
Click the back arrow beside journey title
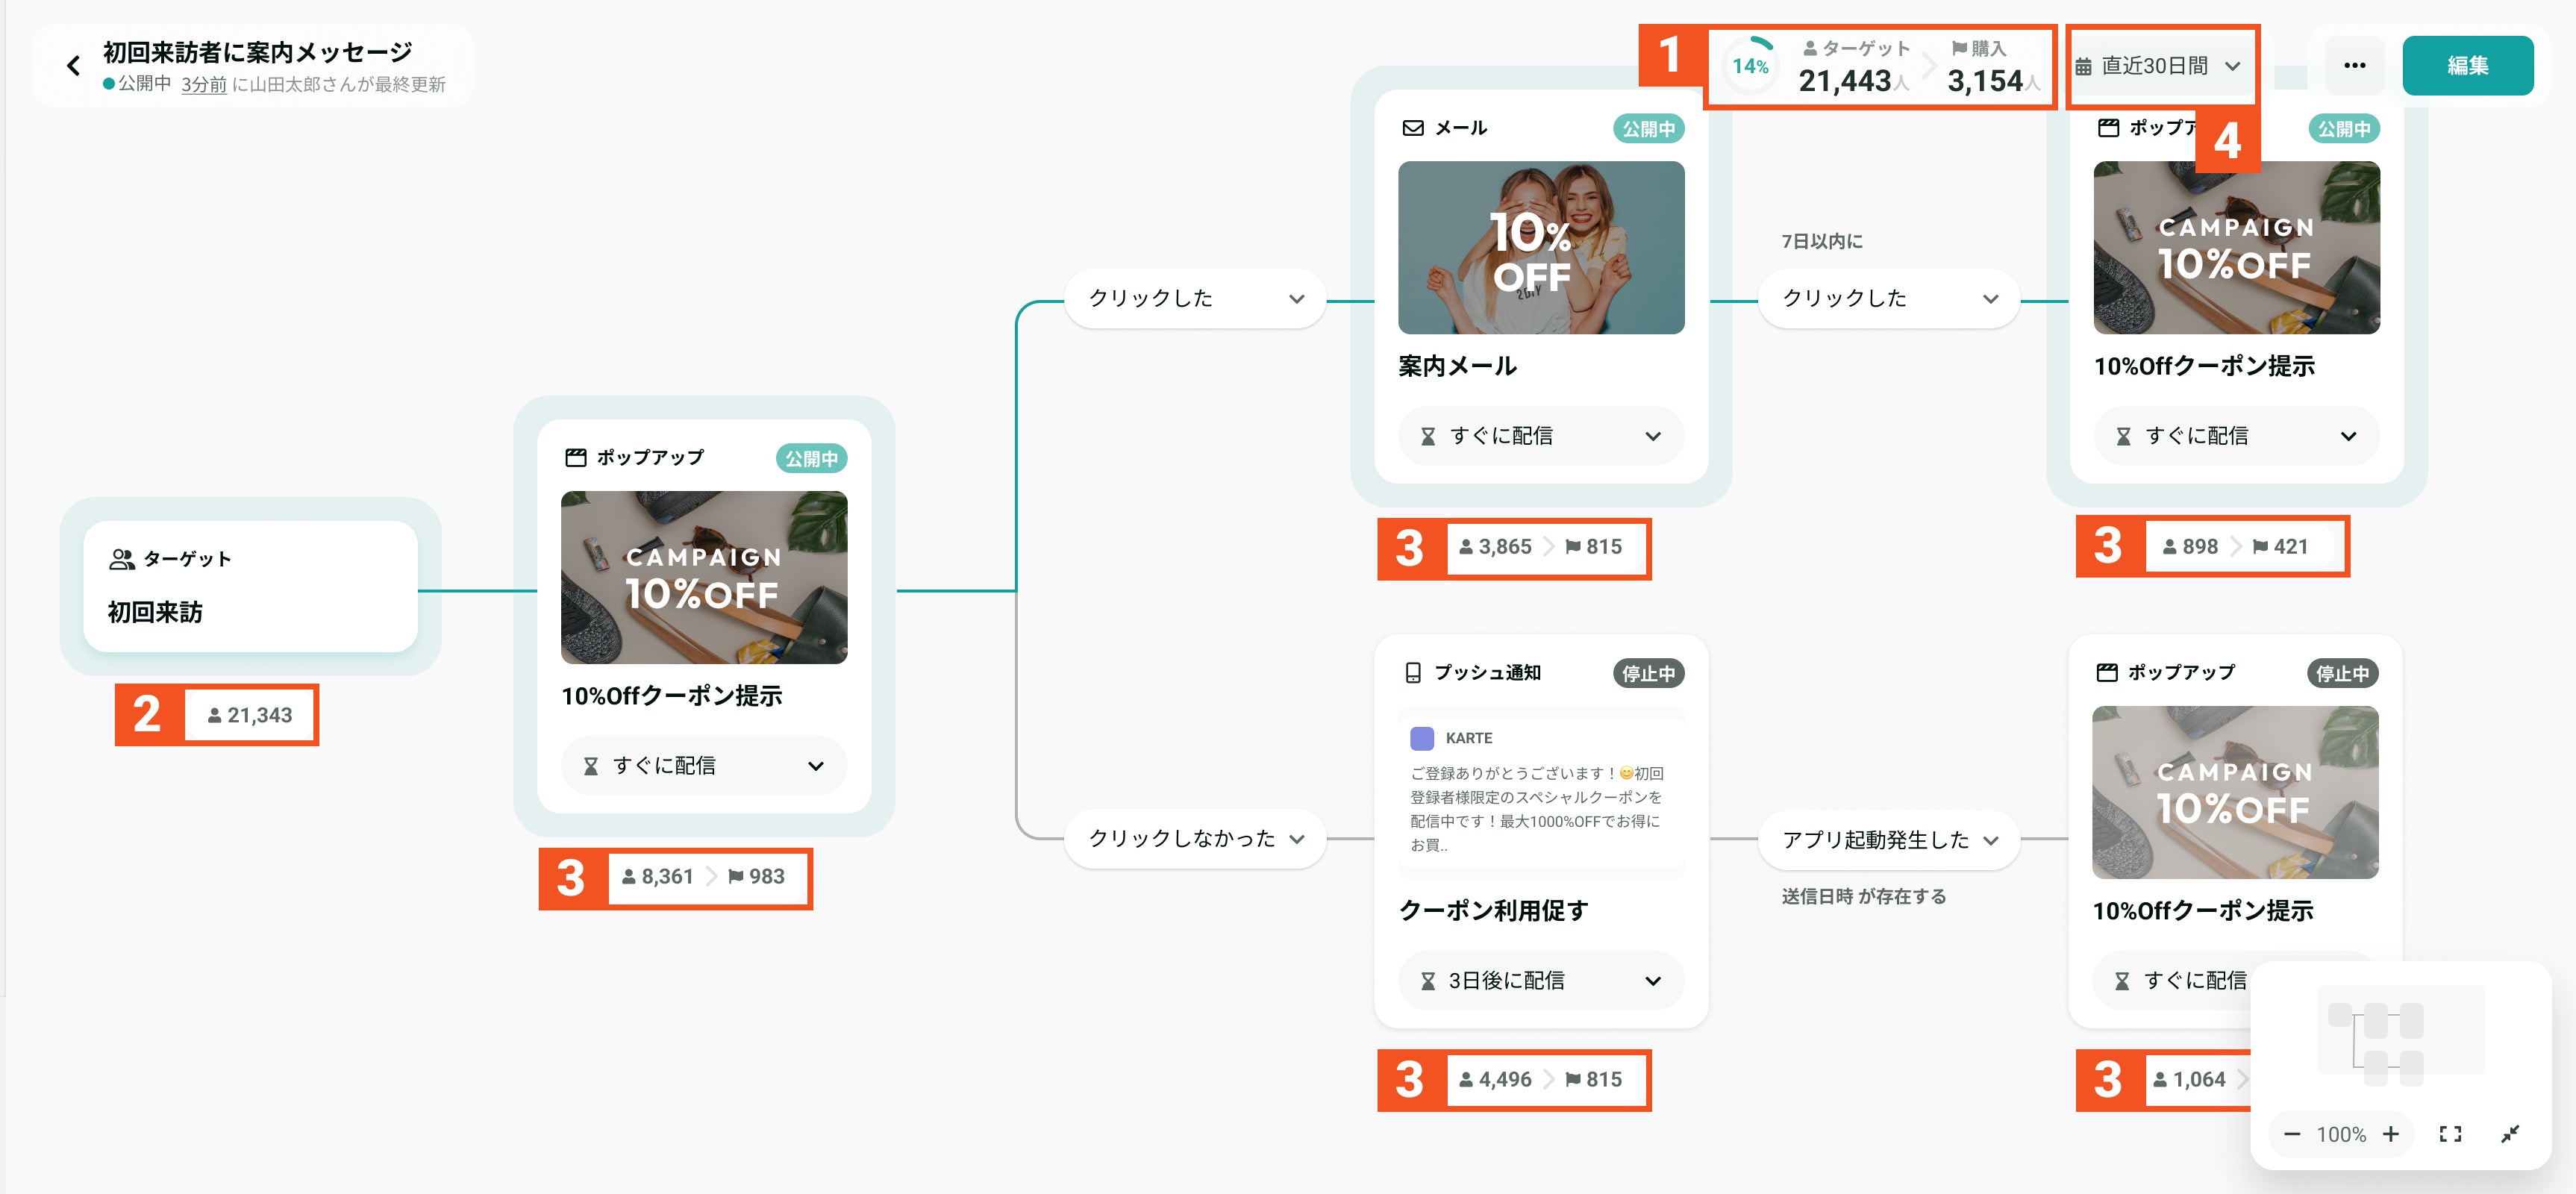point(73,66)
